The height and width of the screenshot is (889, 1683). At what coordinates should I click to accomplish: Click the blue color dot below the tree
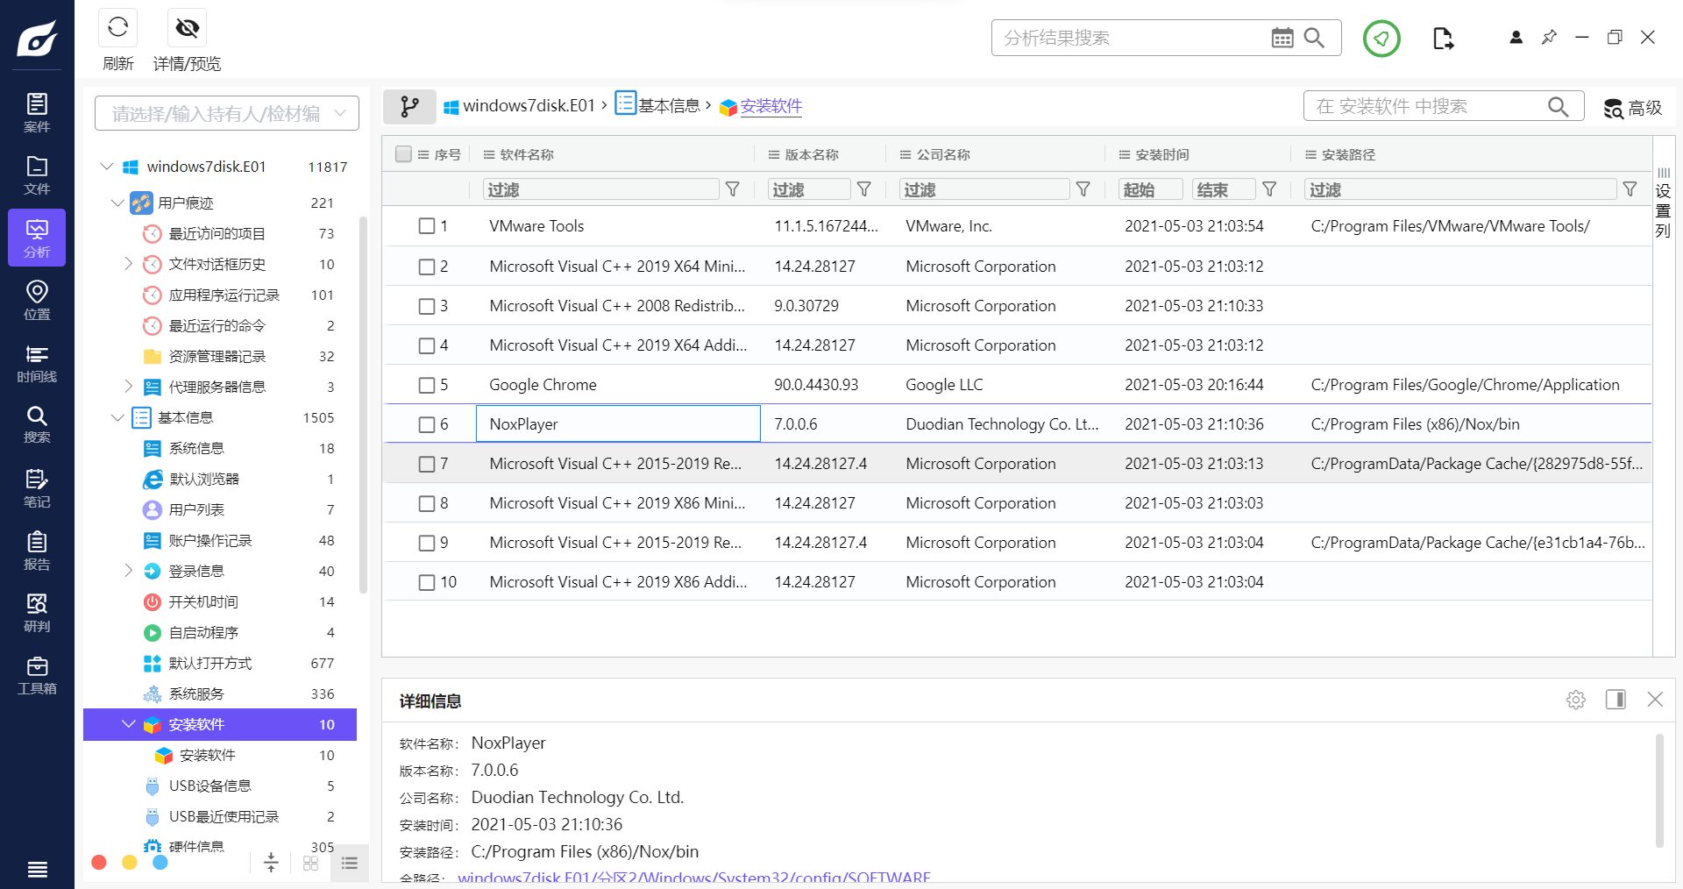160,863
